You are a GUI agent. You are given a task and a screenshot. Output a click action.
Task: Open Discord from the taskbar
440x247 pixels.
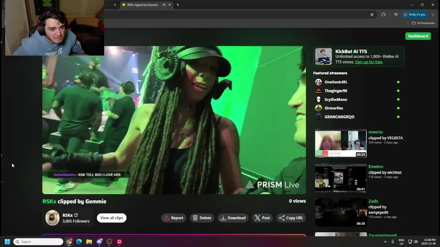[x=99, y=242]
